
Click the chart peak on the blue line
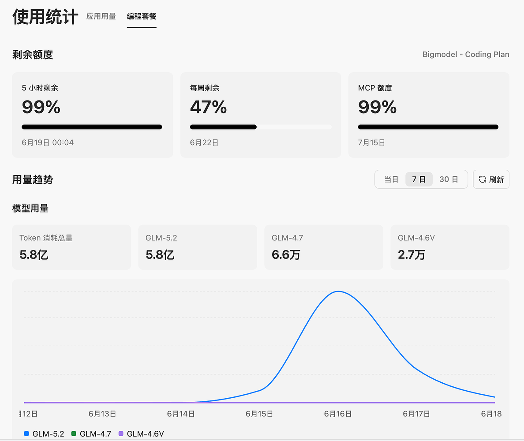tap(338, 292)
